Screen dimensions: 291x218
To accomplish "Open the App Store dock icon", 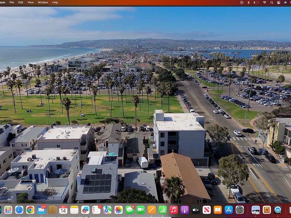I will [229, 210].
